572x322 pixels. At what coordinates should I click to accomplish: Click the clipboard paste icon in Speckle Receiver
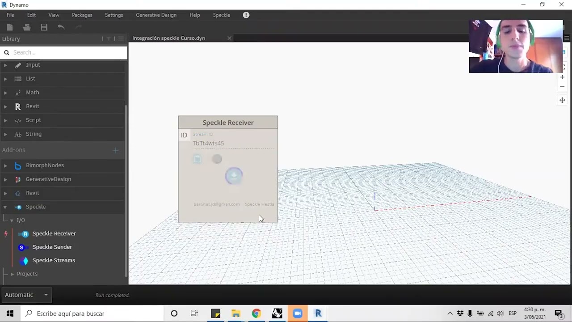pyautogui.click(x=198, y=159)
